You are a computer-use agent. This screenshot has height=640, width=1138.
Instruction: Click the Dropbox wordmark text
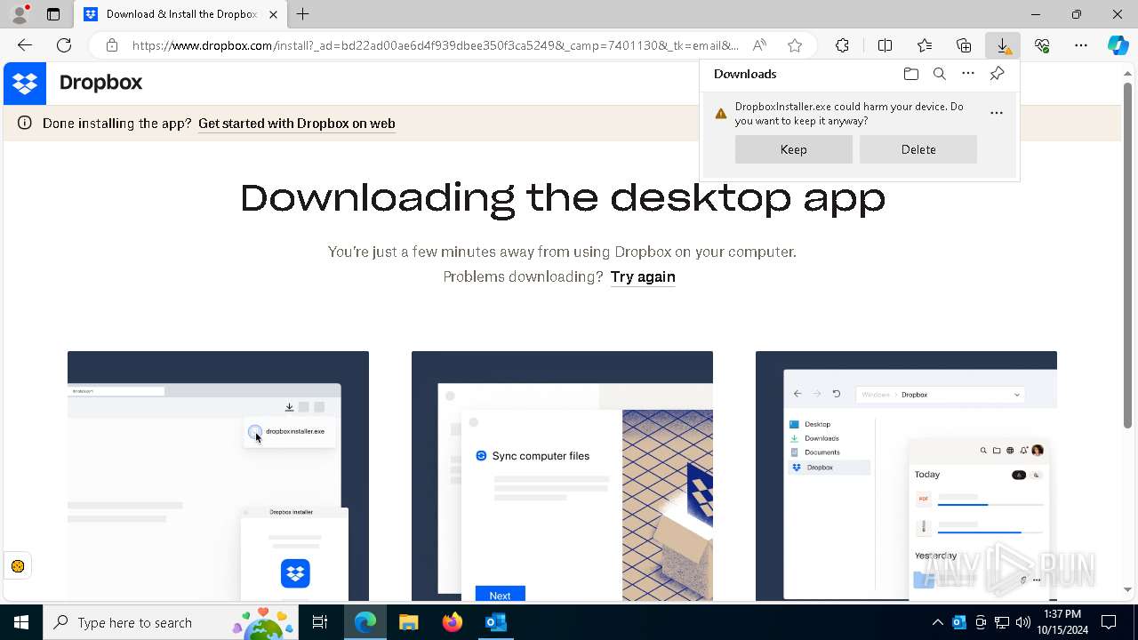tap(100, 83)
